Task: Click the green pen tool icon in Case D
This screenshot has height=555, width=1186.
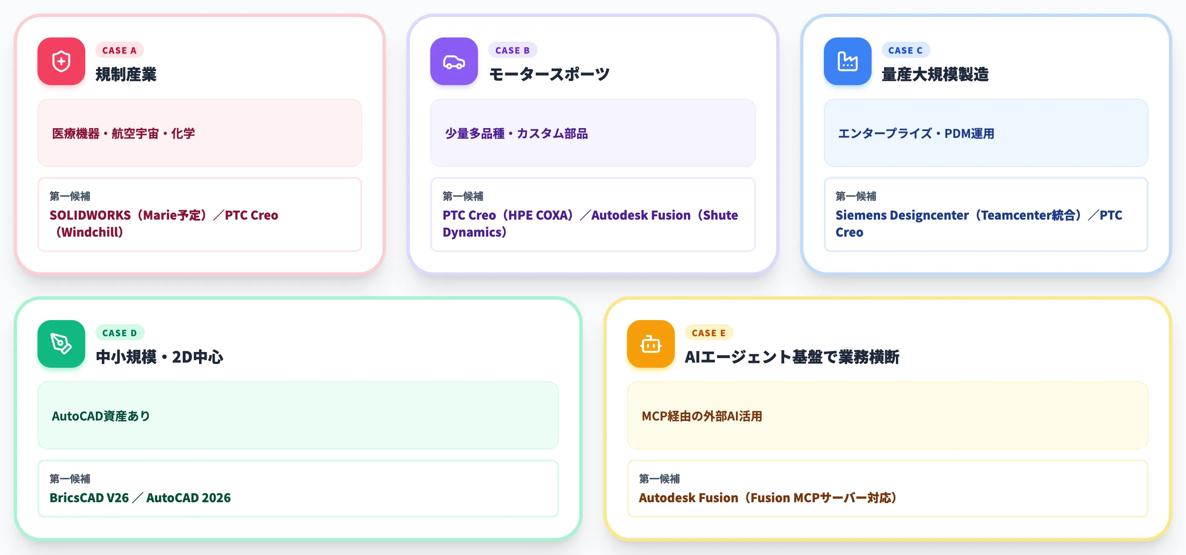Action: click(61, 344)
